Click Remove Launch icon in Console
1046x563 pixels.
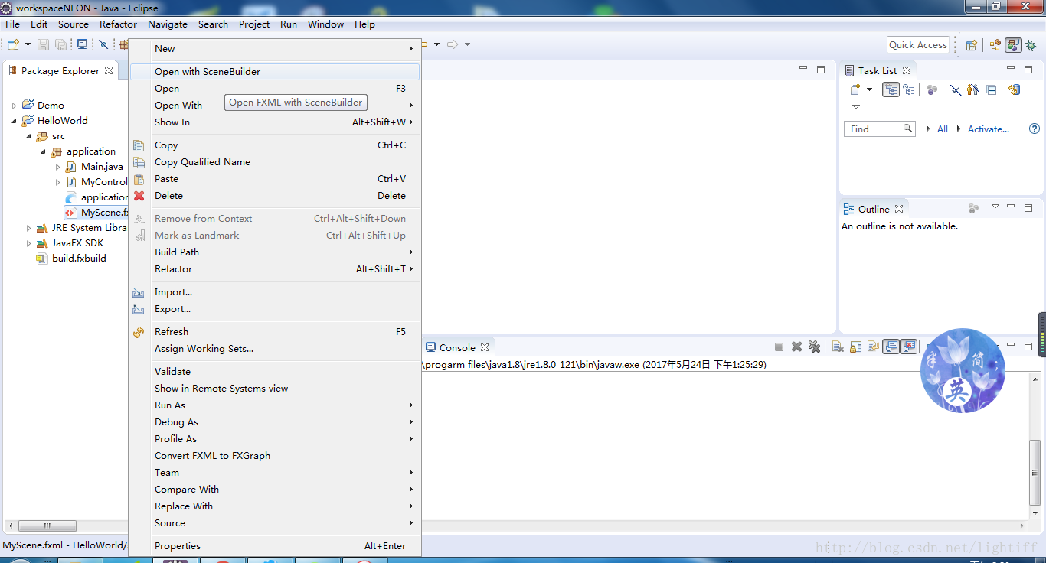[x=796, y=347]
